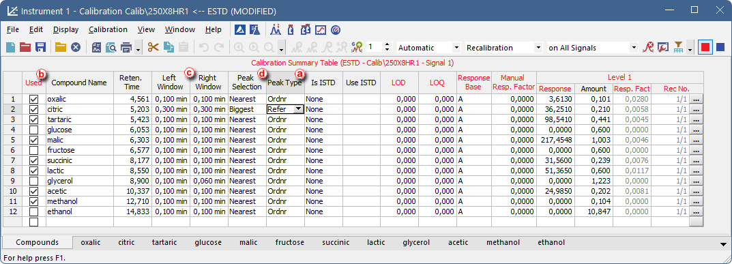Toggle Used checkbox for oxalic
Viewport: 732px width, 264px height.
pyautogui.click(x=33, y=99)
